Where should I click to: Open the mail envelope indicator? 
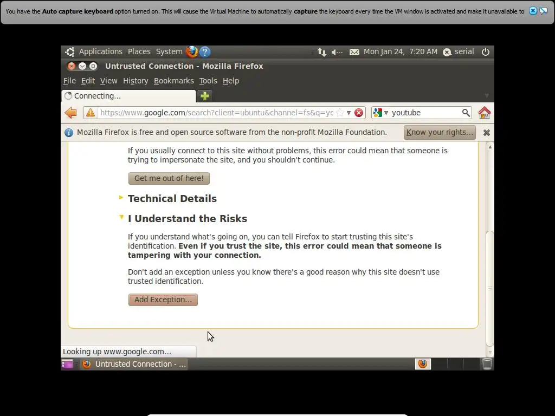(354, 52)
